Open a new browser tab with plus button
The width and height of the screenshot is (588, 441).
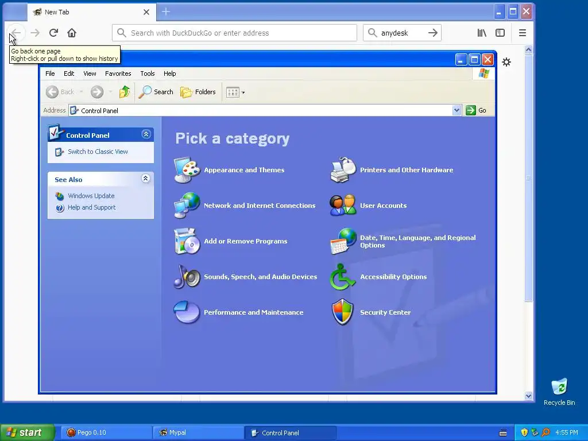166,12
